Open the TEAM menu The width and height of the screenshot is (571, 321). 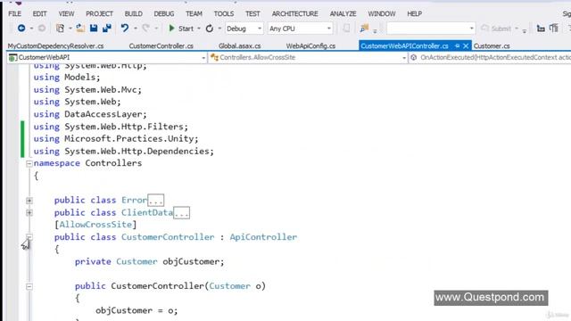194,14
